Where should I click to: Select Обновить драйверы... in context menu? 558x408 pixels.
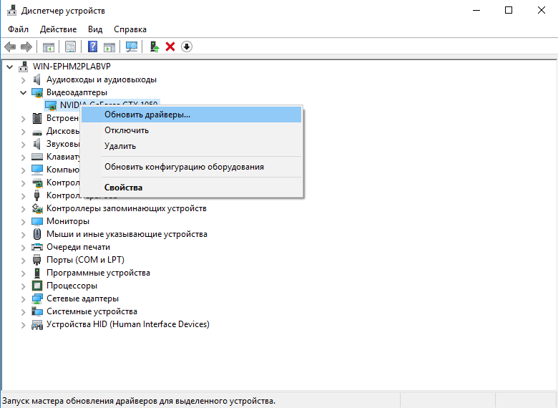[192, 115]
